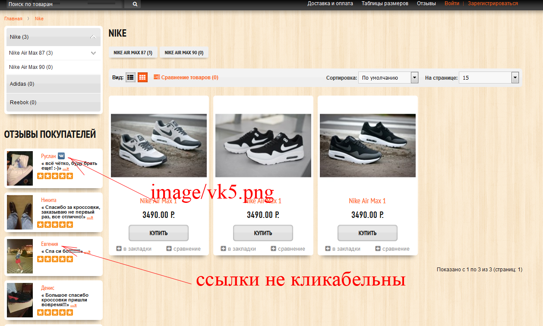
Task: Add first product в закладки
Action: (134, 248)
